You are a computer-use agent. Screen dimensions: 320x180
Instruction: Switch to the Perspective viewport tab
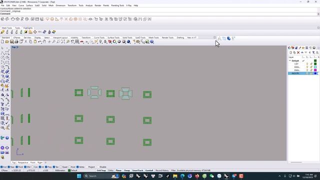[x=23, y=162]
